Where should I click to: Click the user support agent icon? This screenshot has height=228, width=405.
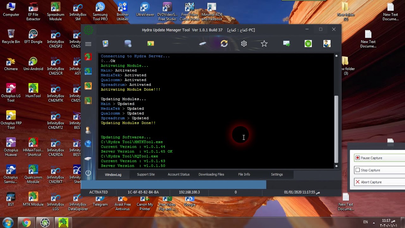point(327,44)
